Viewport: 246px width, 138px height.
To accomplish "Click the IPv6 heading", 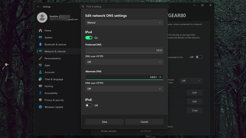I will tap(88, 100).
